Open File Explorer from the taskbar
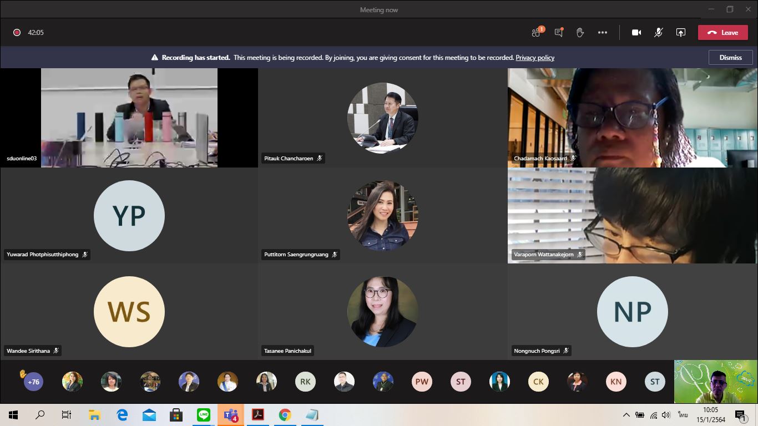Image resolution: width=758 pixels, height=426 pixels. (94, 415)
